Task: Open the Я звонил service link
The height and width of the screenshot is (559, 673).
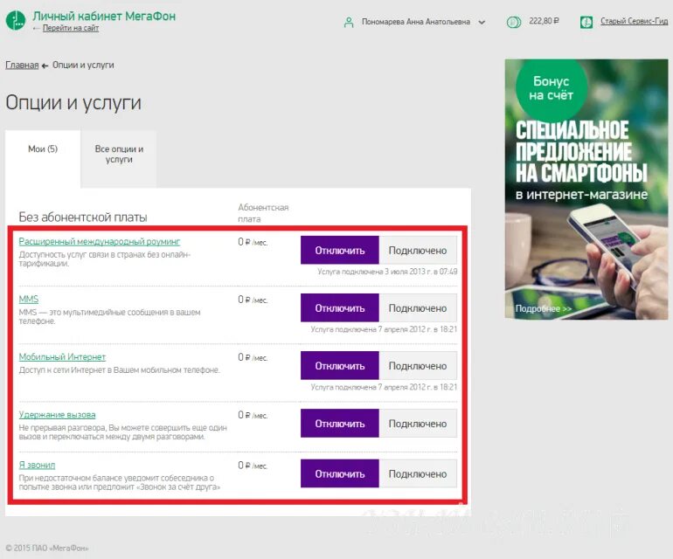Action: click(x=37, y=465)
